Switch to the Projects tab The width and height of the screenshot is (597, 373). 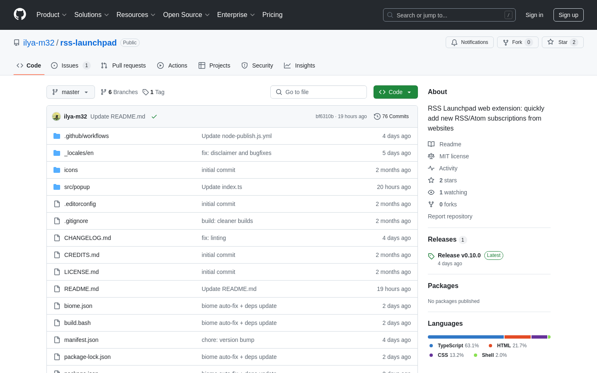[x=214, y=65]
